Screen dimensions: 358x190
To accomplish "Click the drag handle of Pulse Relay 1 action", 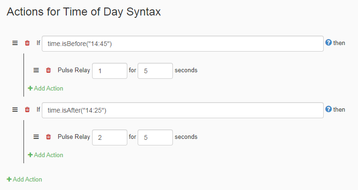I will pyautogui.click(x=36, y=70).
